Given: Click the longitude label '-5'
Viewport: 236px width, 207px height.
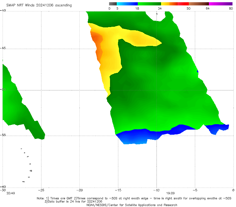Looking at the screenshot, I should tap(195, 190).
